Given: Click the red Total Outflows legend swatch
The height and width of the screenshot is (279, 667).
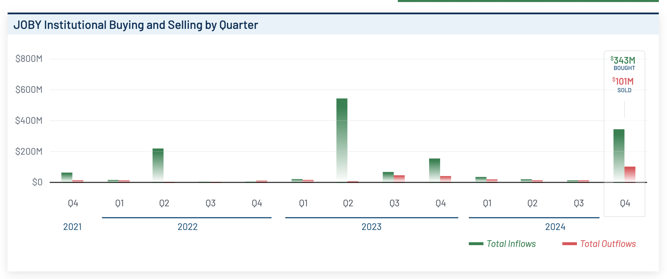Looking at the screenshot, I should [570, 244].
